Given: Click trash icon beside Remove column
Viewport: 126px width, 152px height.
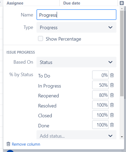Looking at the screenshot, I should 8,144.
